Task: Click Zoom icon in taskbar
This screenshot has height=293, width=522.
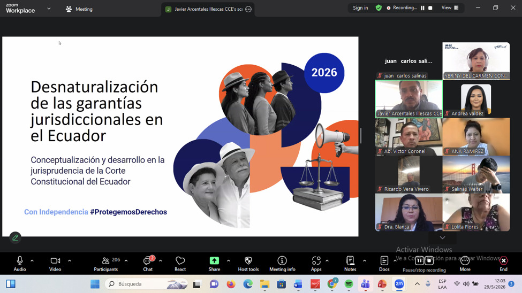Action: pyautogui.click(x=399, y=284)
